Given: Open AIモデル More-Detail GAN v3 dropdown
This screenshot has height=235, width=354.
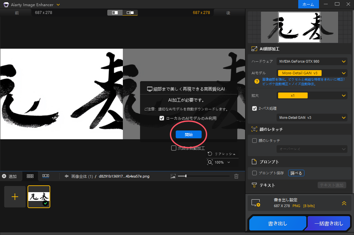Looking at the screenshot, I should 312,73.
